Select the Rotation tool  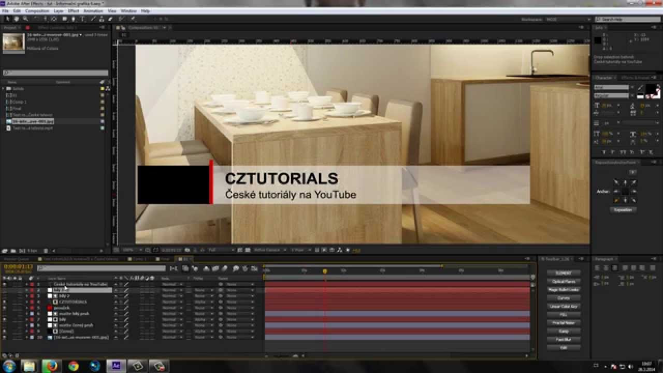point(36,19)
